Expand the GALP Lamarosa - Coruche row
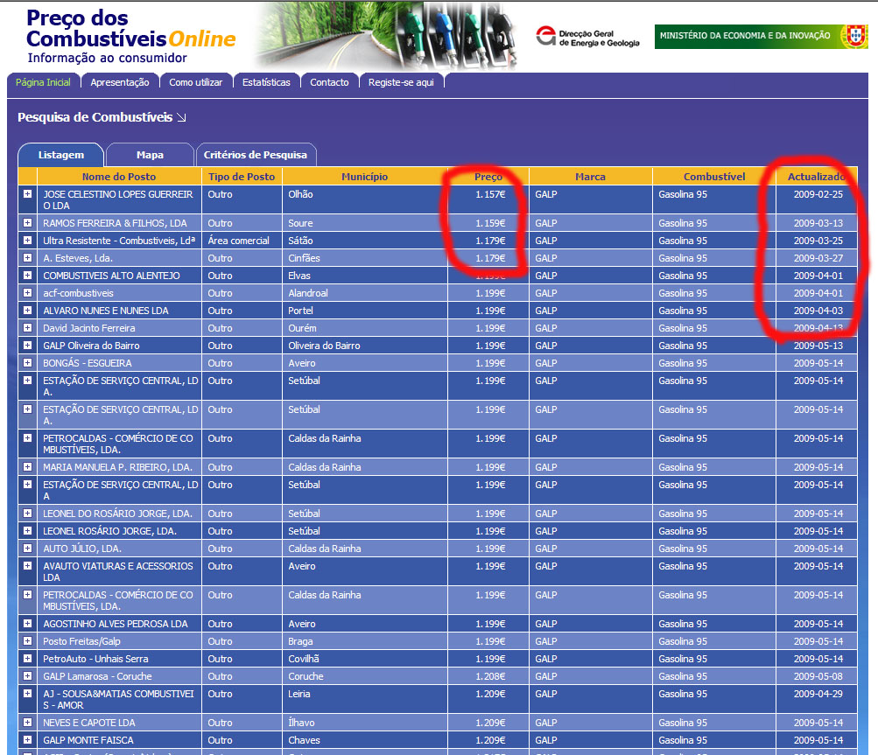The image size is (878, 755). click(27, 675)
